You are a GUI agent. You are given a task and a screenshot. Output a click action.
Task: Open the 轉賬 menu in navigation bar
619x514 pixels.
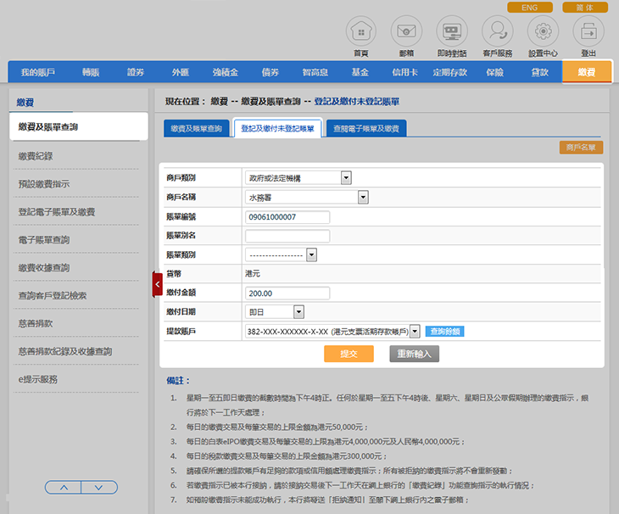90,73
